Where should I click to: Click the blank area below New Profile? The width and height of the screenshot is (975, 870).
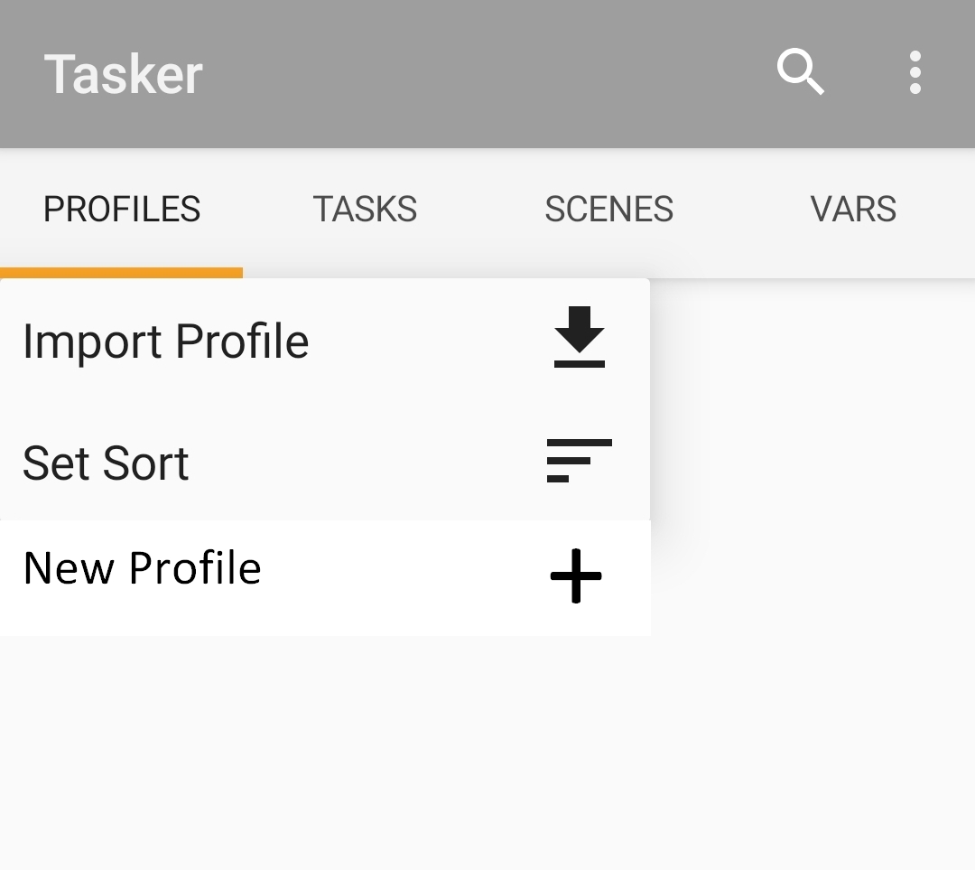click(325, 750)
